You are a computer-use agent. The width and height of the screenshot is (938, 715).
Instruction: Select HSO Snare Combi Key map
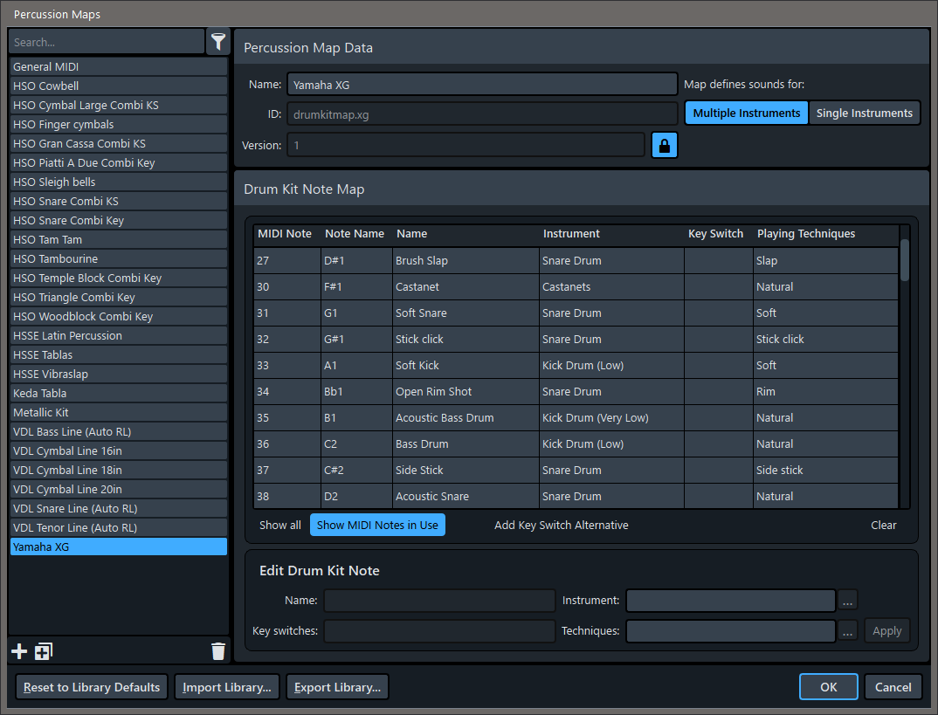(x=119, y=221)
